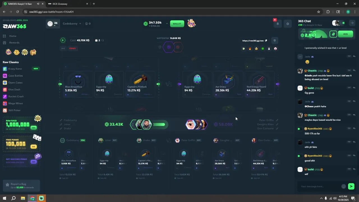The width and height of the screenshot is (359, 202).
Task: Open 365 Poker game
Action: (x=14, y=110)
